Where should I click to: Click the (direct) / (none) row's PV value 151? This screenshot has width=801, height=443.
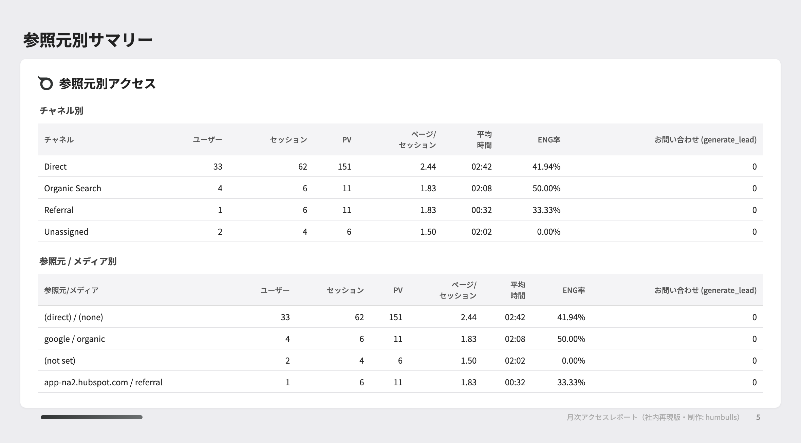(x=396, y=317)
